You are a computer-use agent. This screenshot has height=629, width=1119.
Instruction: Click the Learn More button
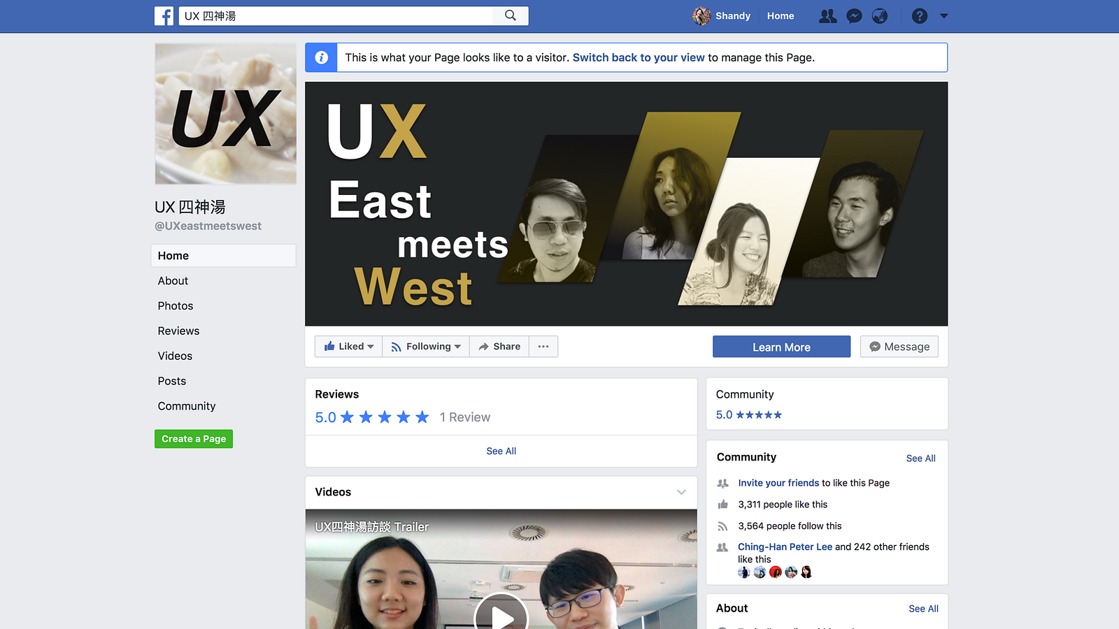(x=782, y=347)
